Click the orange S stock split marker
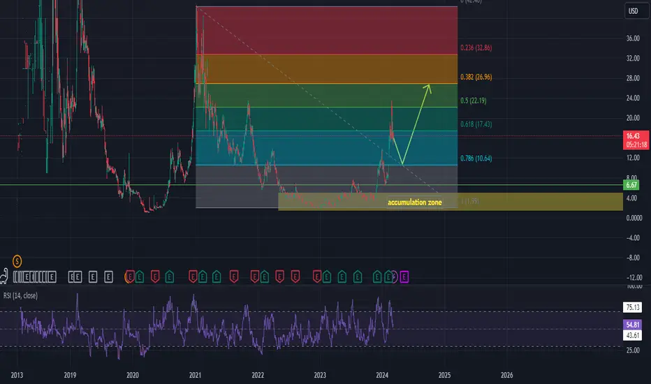Screen dimensions: 651x384 click(x=17, y=261)
